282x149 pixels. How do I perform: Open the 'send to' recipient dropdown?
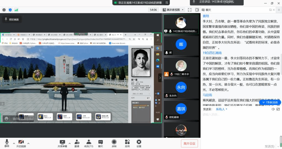[222, 109]
